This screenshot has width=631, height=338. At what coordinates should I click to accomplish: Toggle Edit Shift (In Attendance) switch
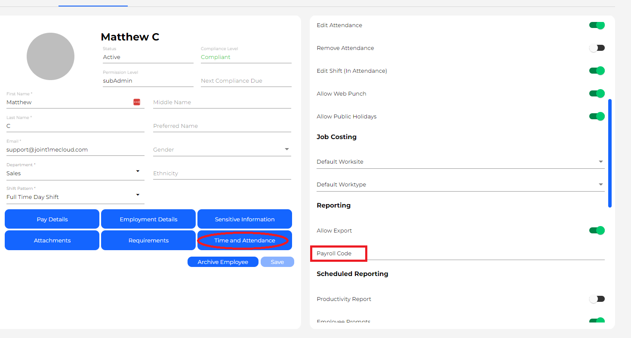(x=597, y=71)
